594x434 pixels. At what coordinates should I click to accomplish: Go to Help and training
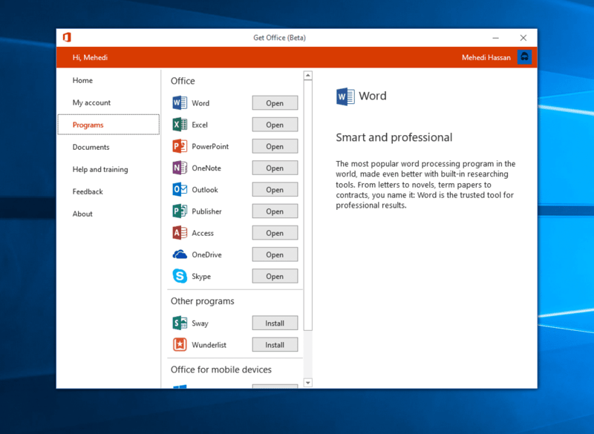99,169
